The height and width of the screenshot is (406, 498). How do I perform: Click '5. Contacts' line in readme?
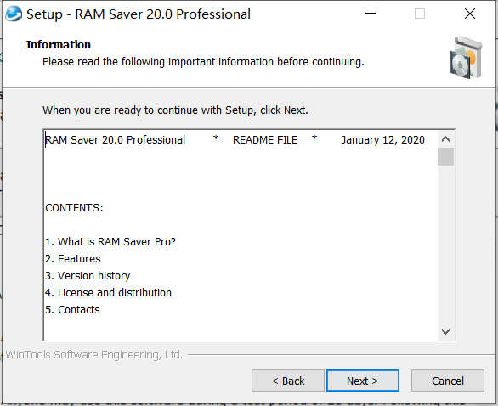(72, 310)
